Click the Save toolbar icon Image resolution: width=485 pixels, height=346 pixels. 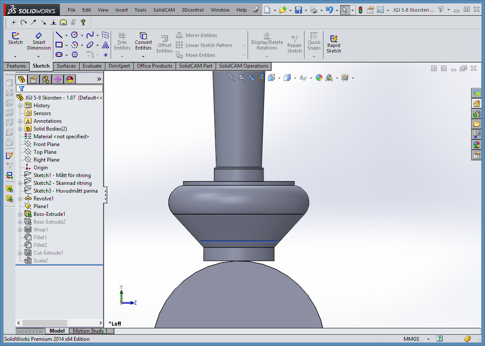point(298,10)
